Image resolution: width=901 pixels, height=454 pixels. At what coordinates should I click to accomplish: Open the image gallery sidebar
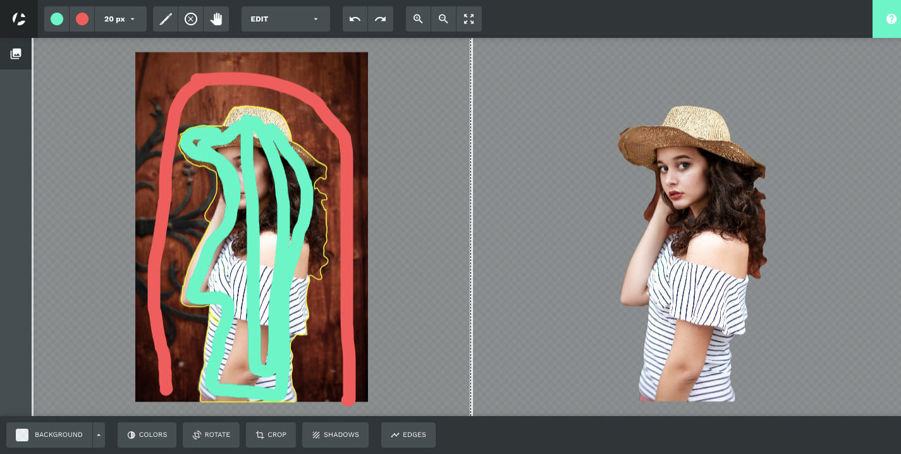(15, 54)
